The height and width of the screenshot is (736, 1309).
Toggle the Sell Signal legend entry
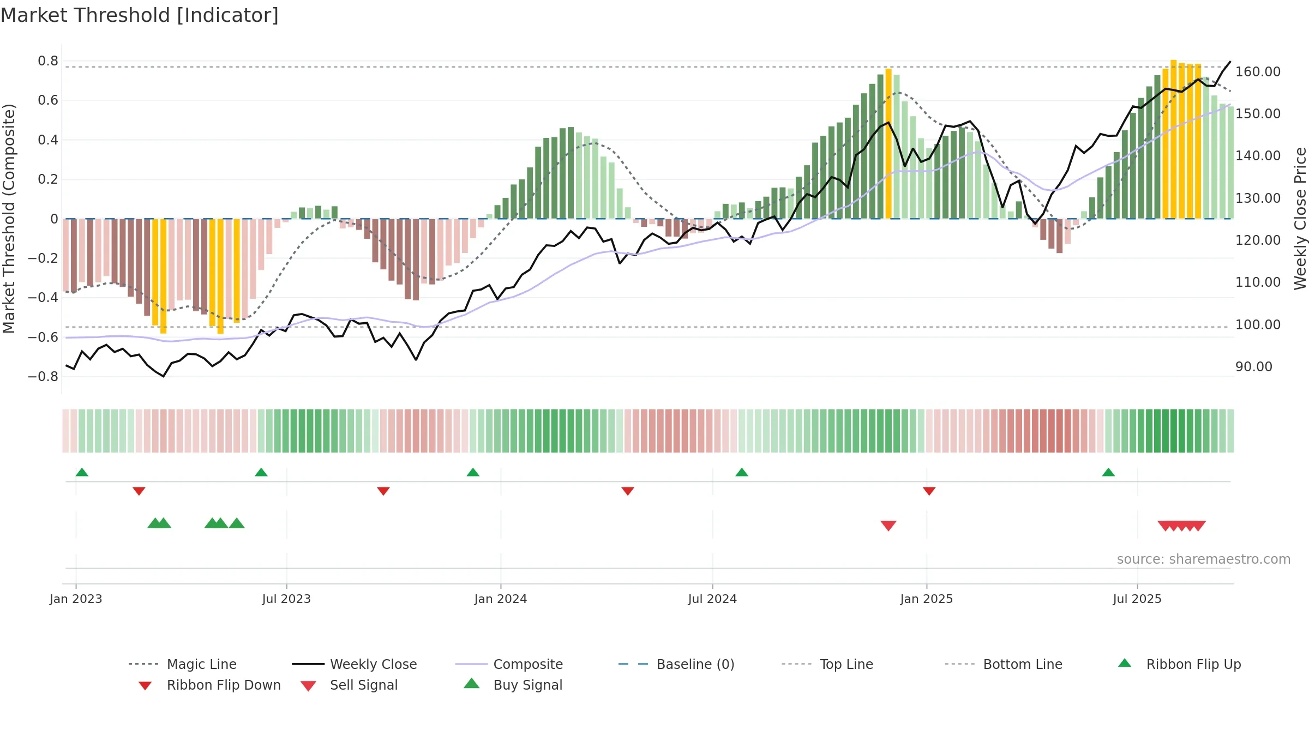(349, 685)
